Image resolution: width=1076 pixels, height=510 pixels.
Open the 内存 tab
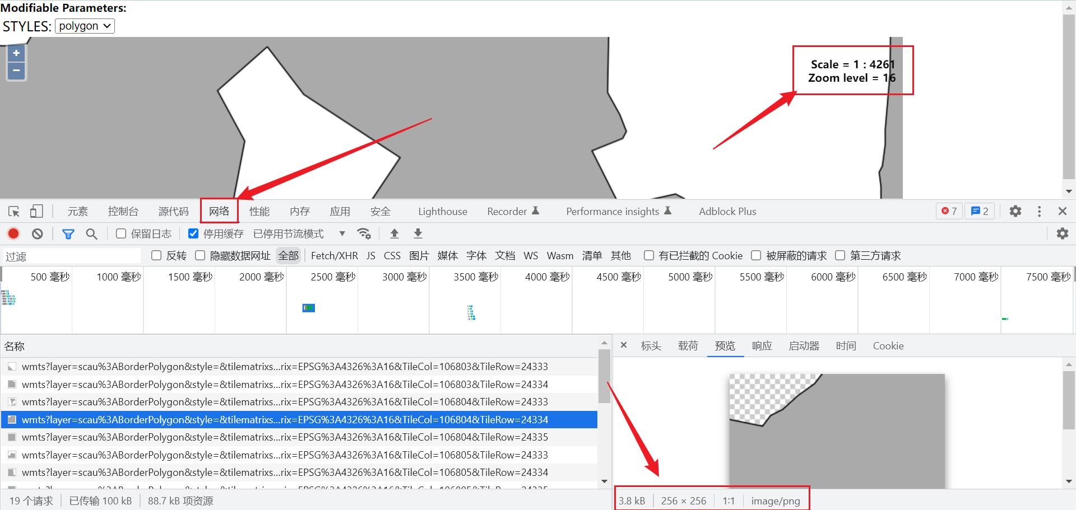pos(300,211)
